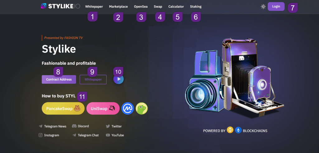The height and width of the screenshot is (153, 319).
Task: Open the Telegram Chat link
Action: pyautogui.click(x=85, y=135)
